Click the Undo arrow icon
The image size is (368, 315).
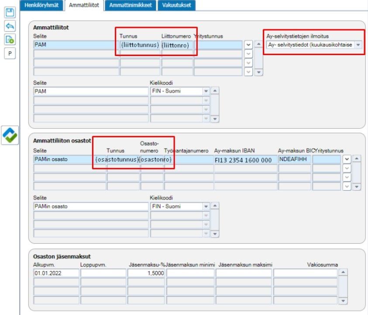10,26
